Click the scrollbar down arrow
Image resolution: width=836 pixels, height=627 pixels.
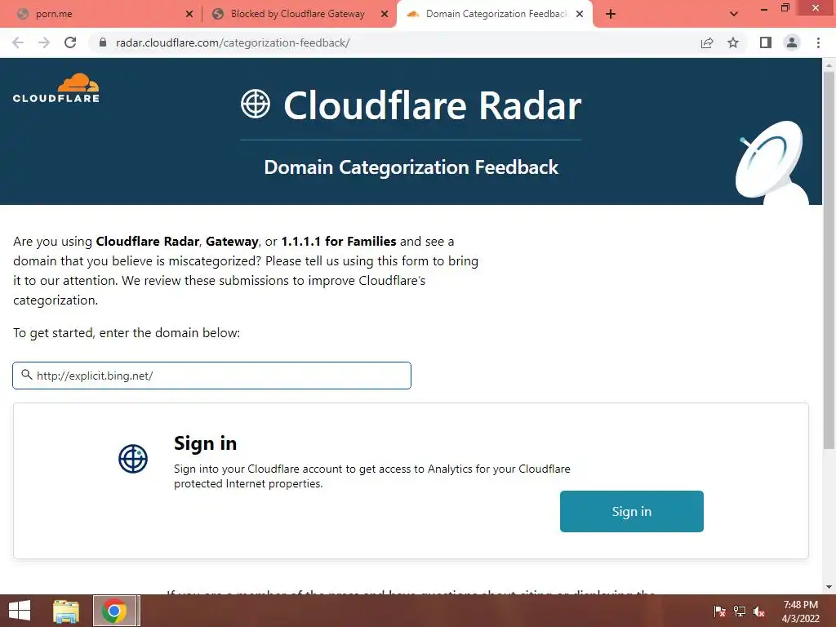point(829,587)
